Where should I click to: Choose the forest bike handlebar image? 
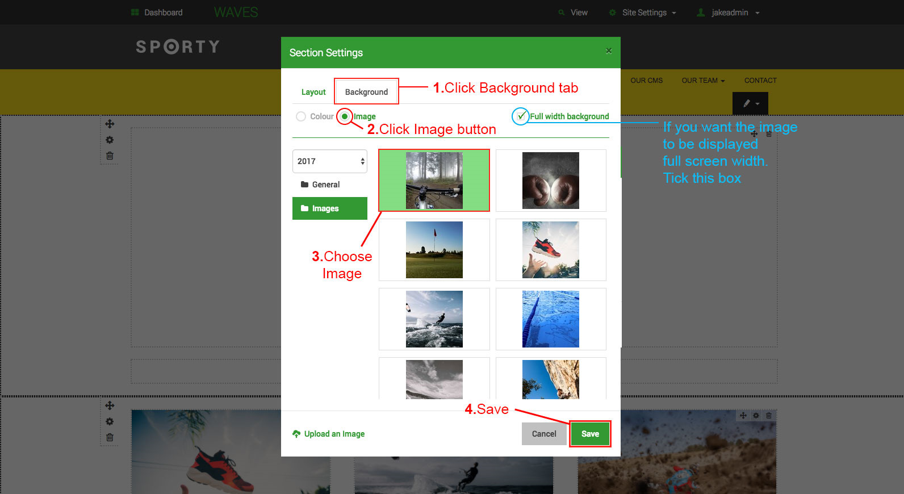pos(434,181)
